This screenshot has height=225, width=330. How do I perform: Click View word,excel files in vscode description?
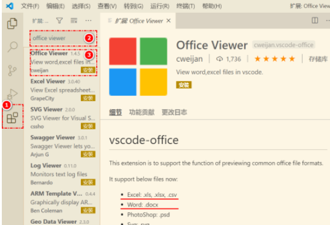[x=220, y=72]
